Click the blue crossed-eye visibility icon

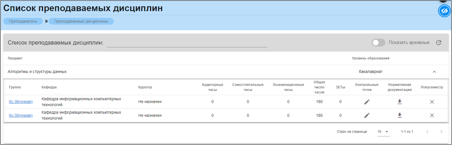pyautogui.click(x=445, y=11)
